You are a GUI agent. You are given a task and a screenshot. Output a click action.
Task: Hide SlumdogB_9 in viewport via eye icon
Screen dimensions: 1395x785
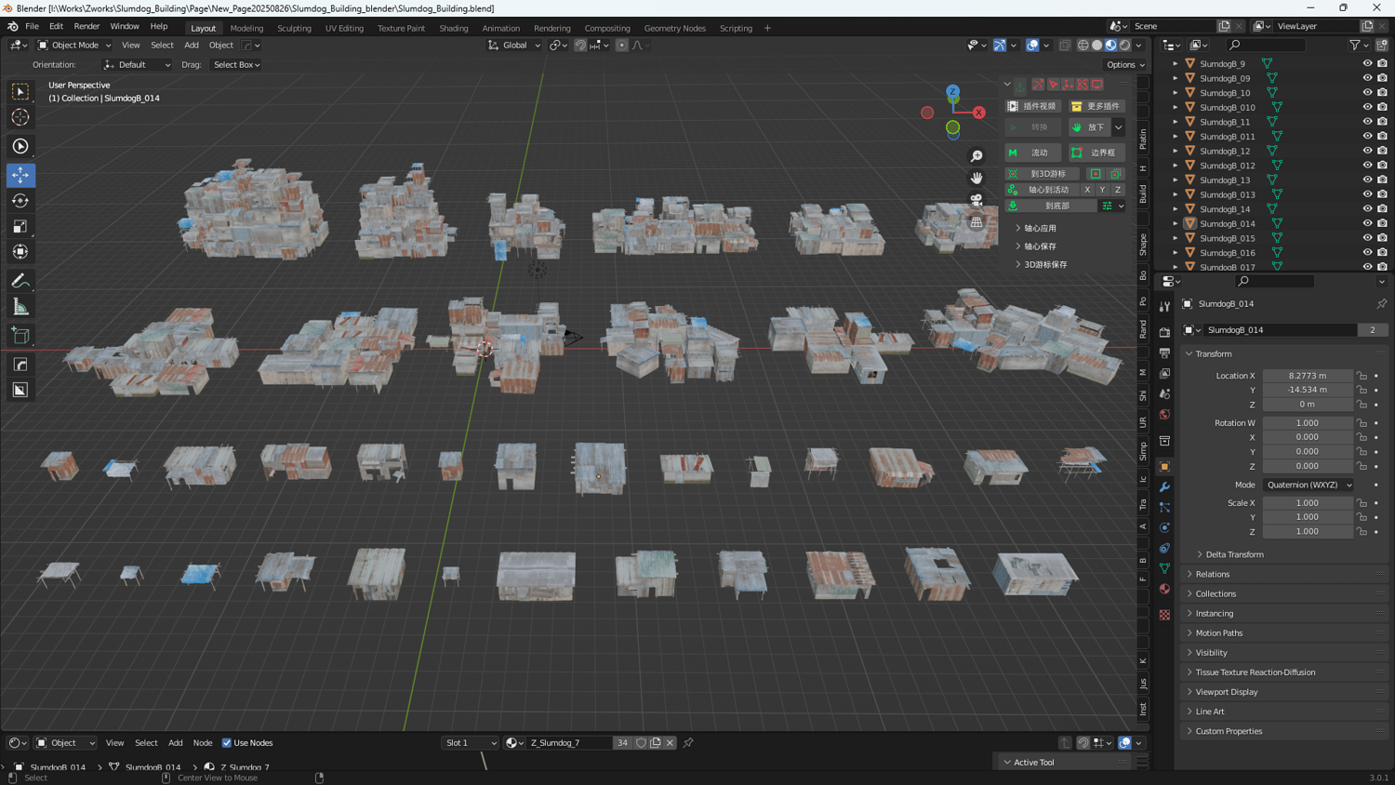coord(1367,64)
